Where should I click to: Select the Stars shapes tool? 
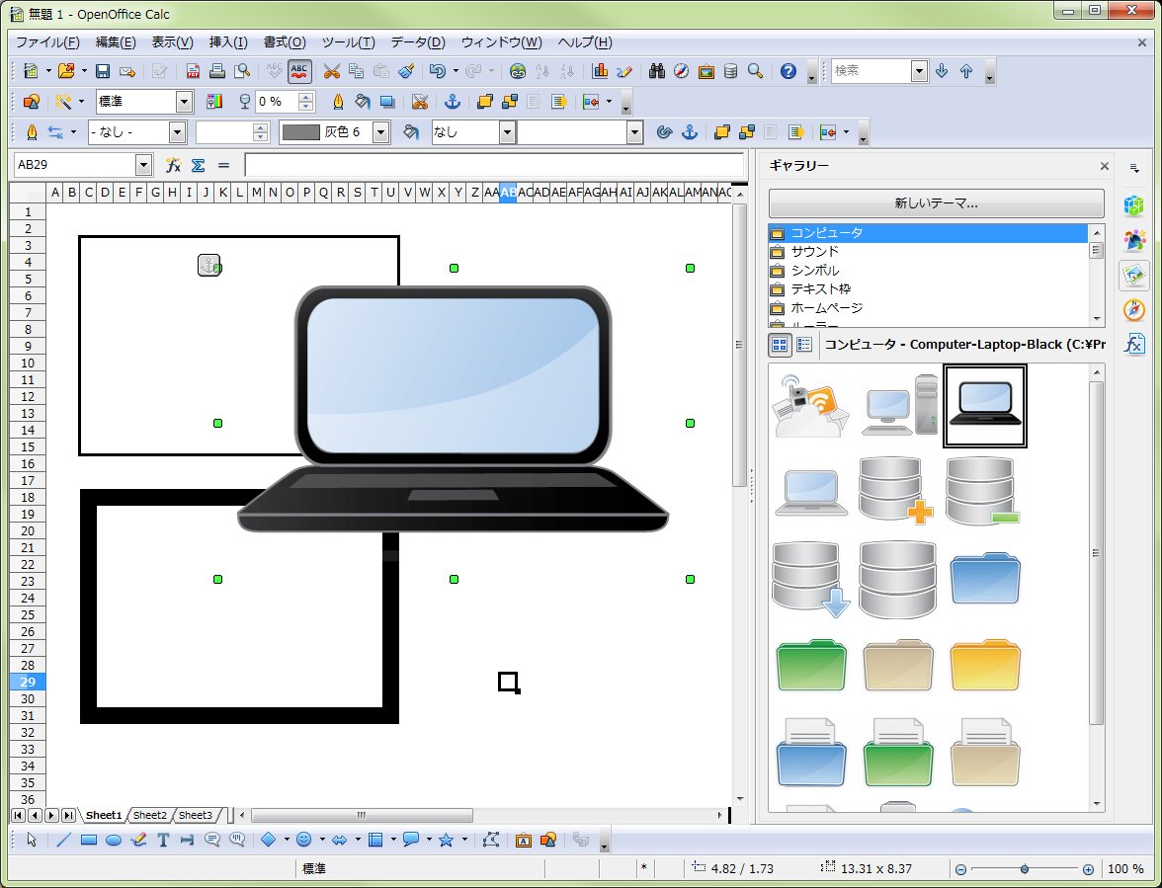pyautogui.click(x=446, y=840)
